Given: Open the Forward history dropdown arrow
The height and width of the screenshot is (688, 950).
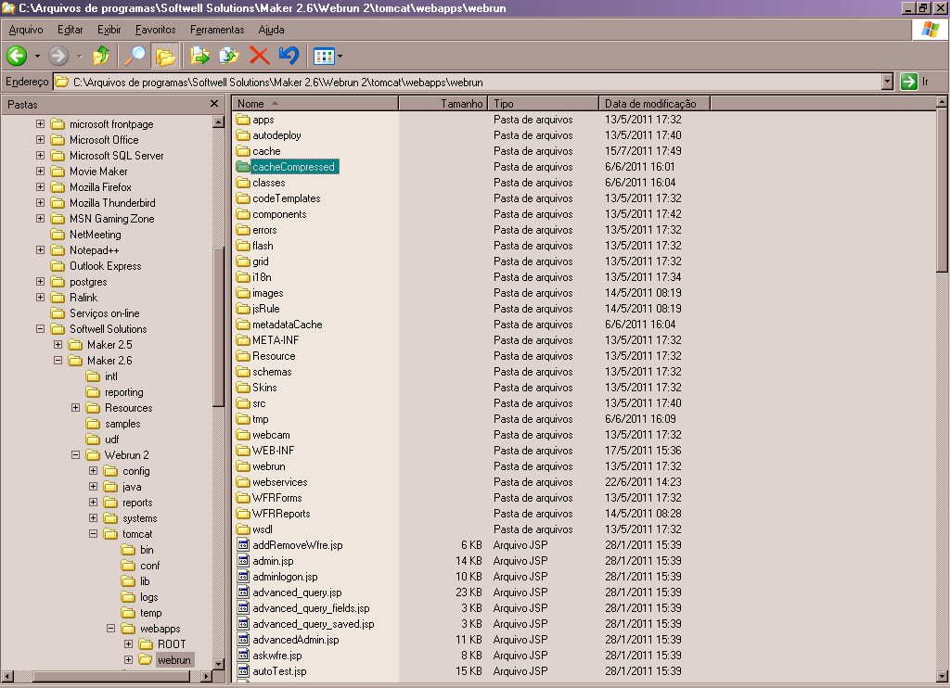Looking at the screenshot, I should [80, 57].
